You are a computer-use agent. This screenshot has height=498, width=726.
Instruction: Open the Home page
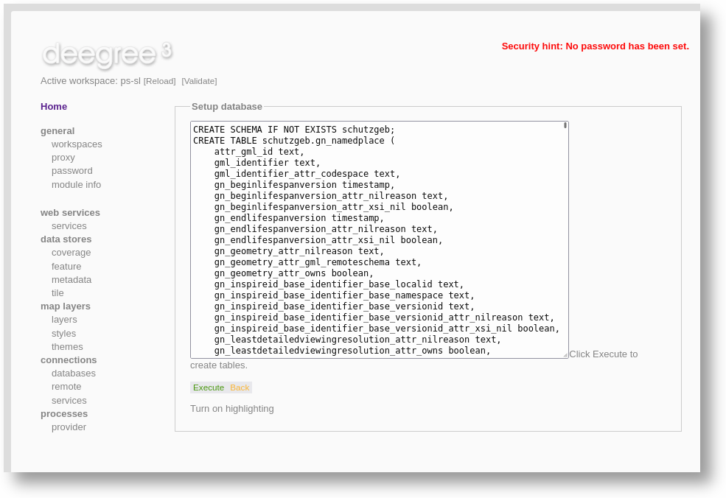pyautogui.click(x=53, y=106)
